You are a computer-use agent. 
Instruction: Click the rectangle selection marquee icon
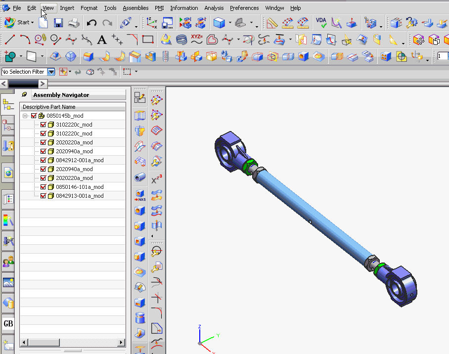click(x=127, y=72)
